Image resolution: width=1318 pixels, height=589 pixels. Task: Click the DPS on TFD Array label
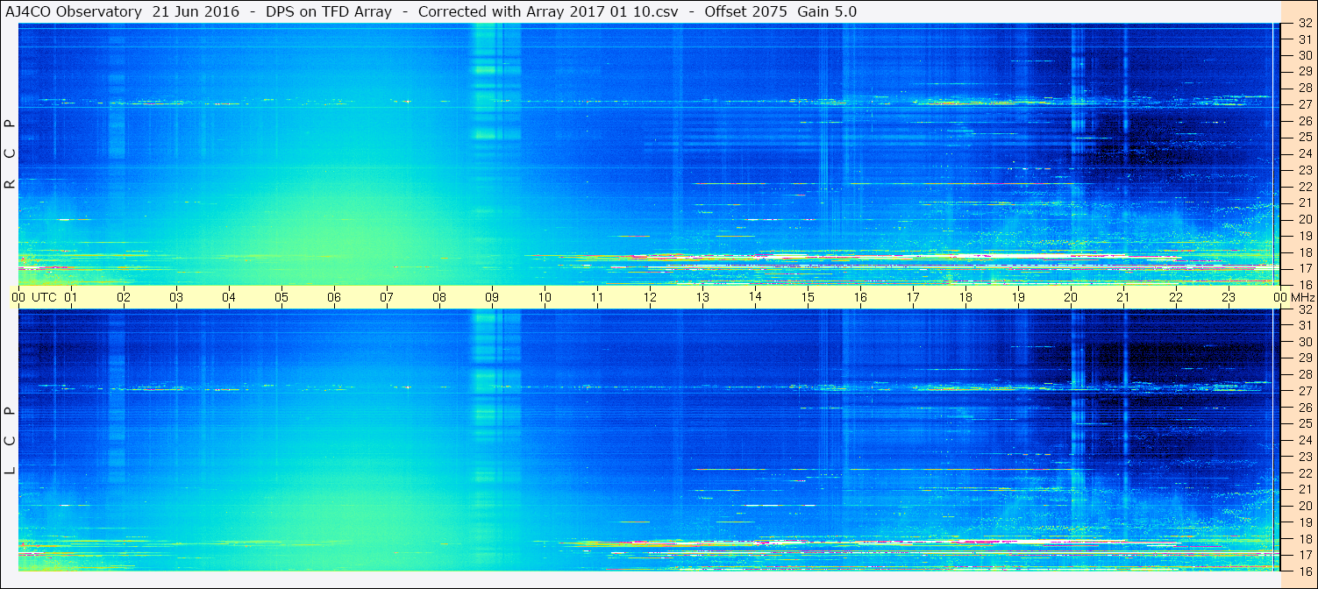(329, 11)
